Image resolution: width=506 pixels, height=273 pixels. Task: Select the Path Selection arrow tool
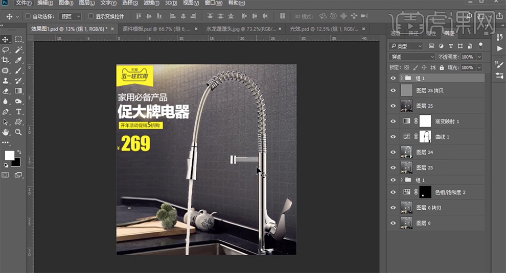(6, 122)
